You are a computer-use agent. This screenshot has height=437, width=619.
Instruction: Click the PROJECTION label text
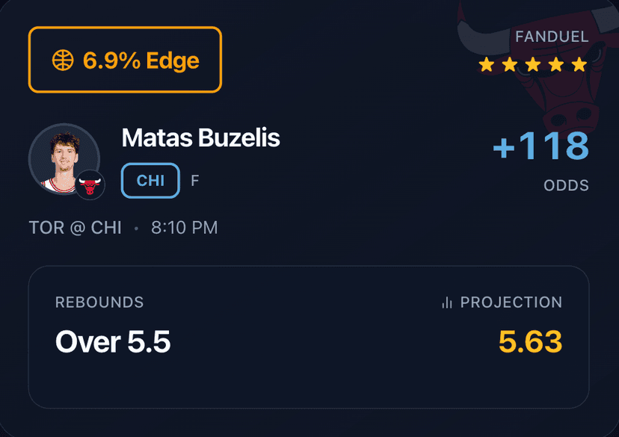[x=511, y=303]
